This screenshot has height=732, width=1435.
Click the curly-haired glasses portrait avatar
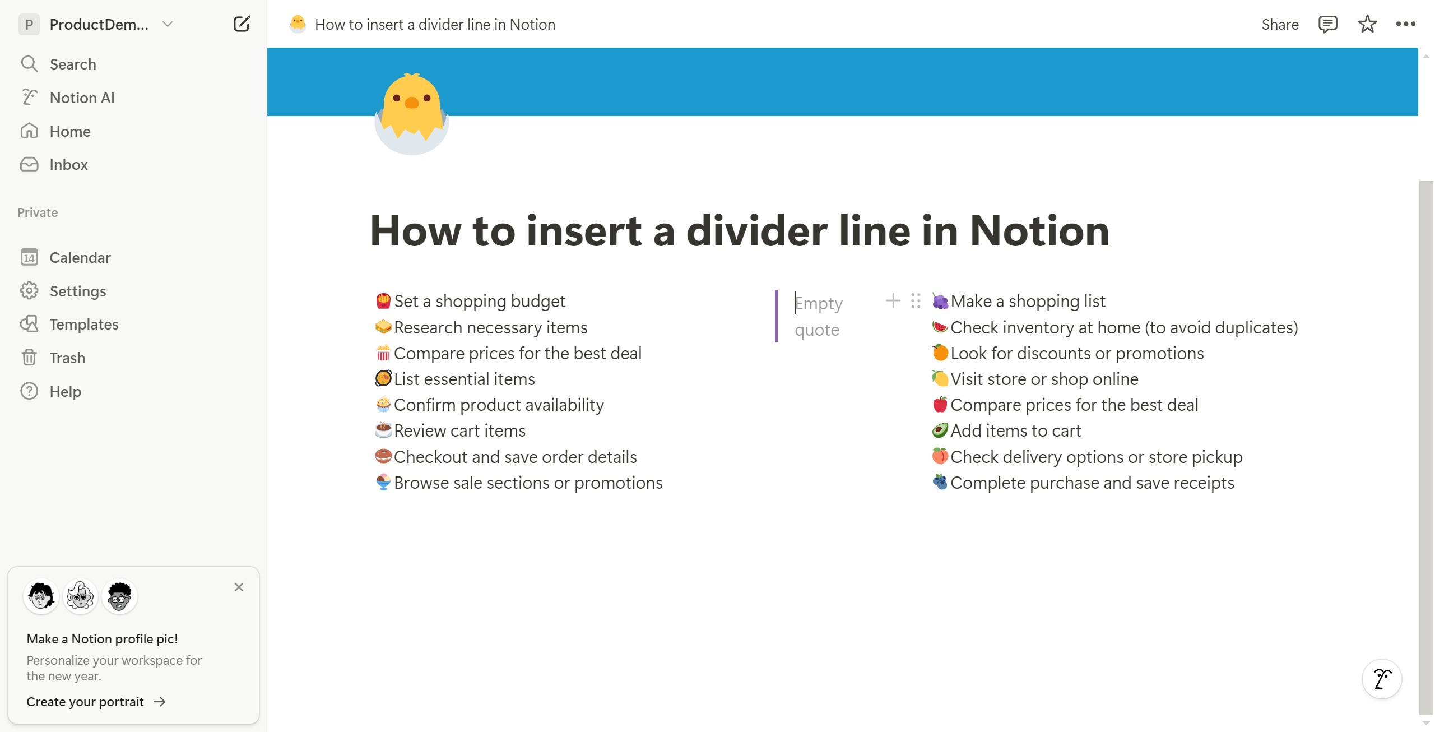point(119,596)
